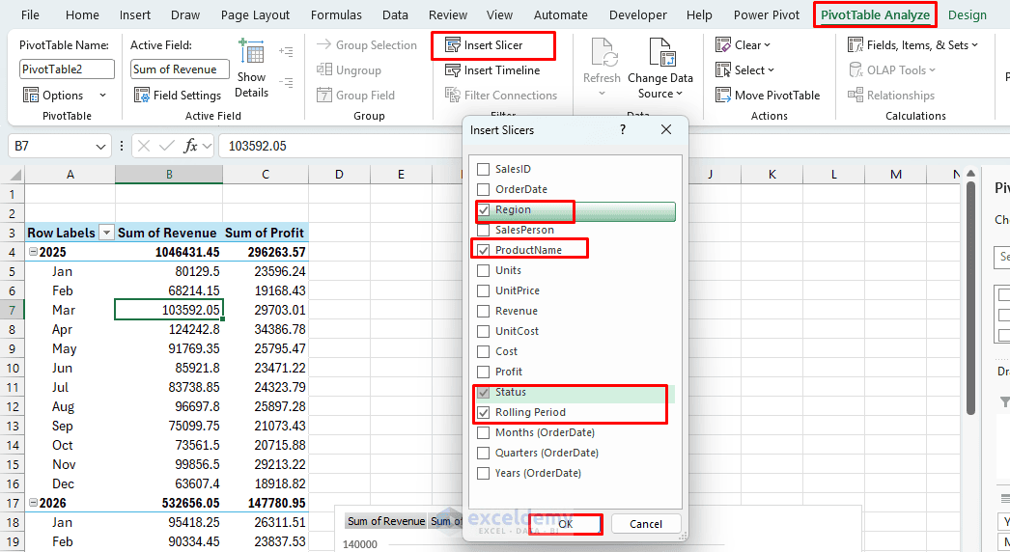Switch to the Data tab
The image size is (1010, 552).
[x=395, y=14]
